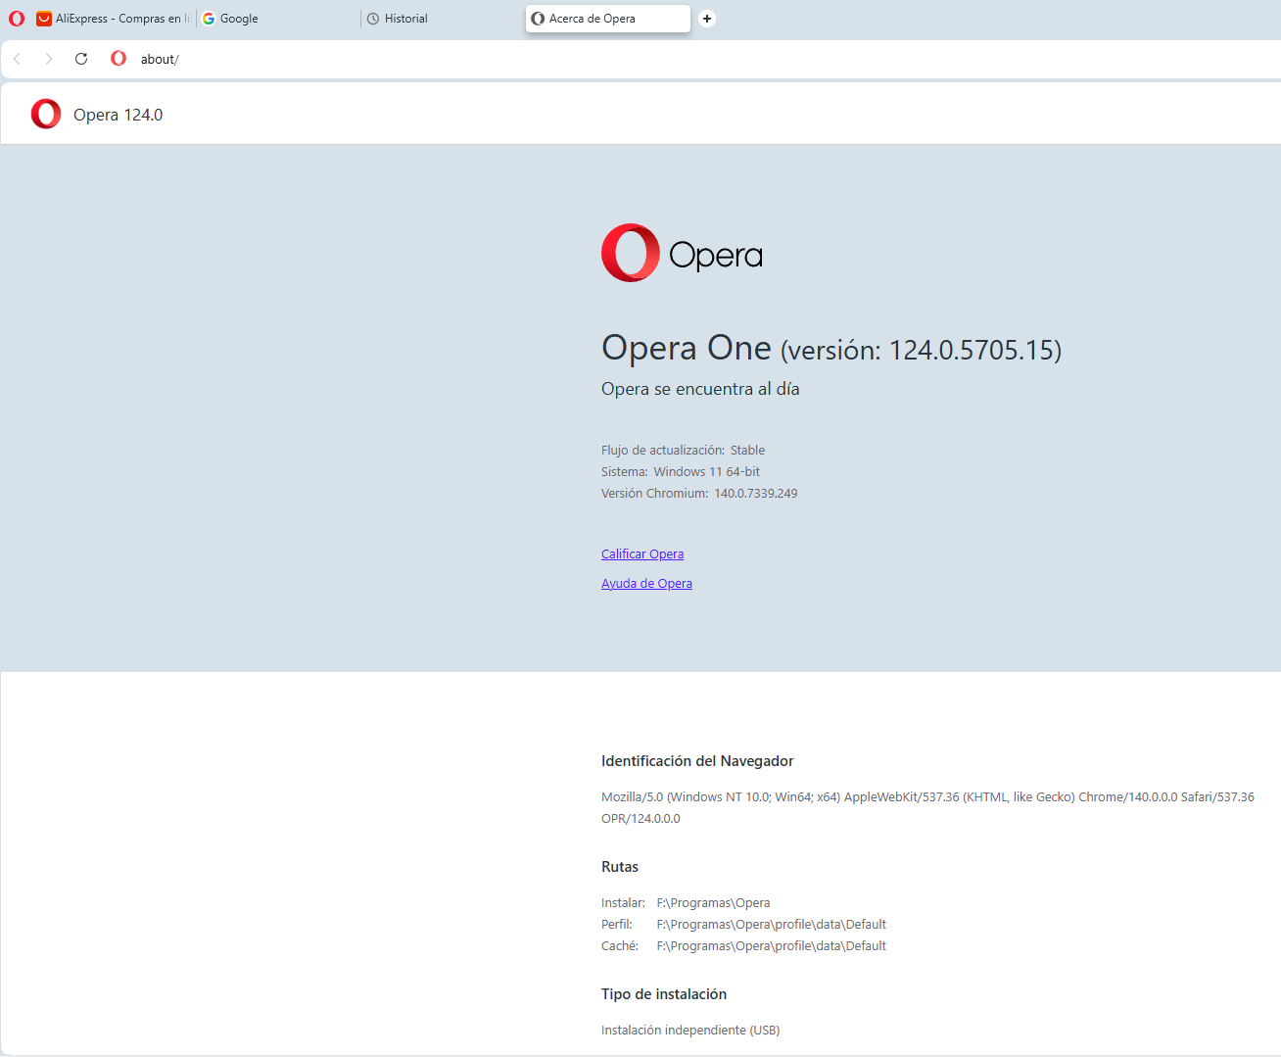This screenshot has width=1281, height=1057.
Task: Reload the current page
Action: point(81,59)
